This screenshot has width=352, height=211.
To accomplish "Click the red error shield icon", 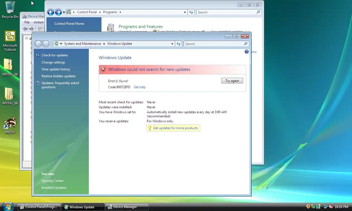I will 103,69.
